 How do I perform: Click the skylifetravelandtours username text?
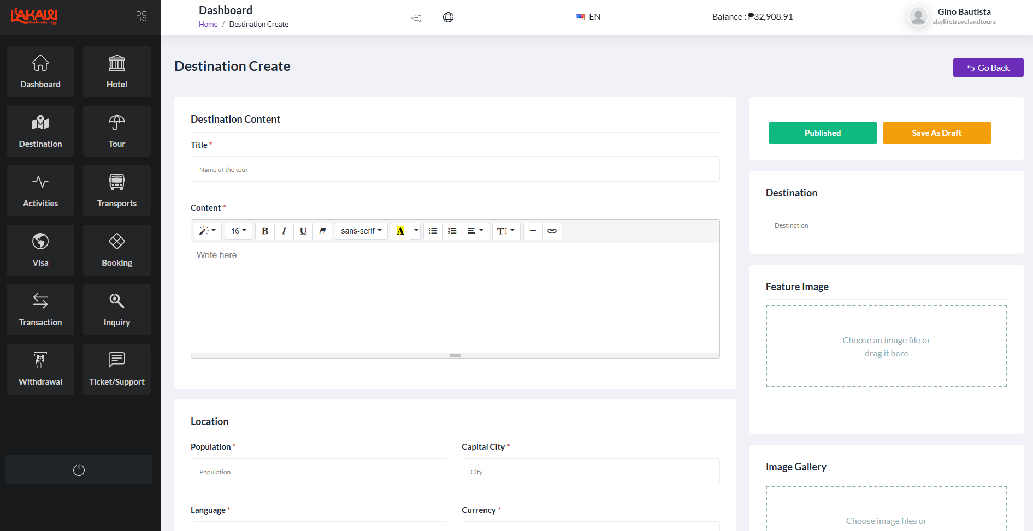964,22
